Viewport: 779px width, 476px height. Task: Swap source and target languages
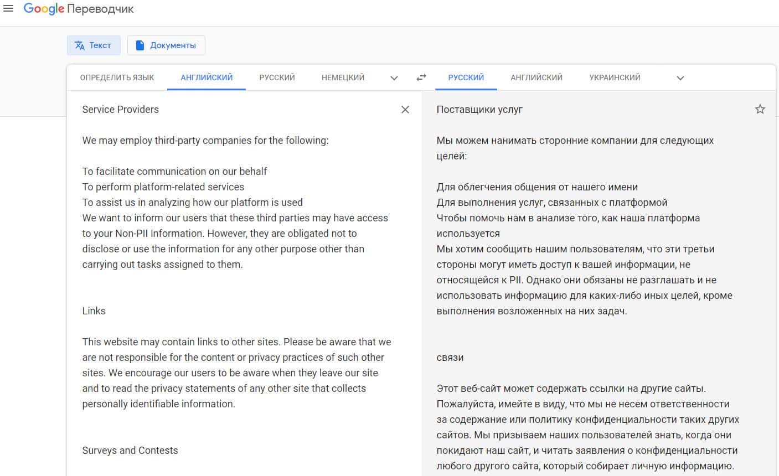click(421, 77)
